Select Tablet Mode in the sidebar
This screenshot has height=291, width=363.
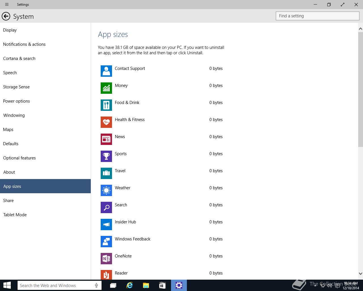click(45, 215)
